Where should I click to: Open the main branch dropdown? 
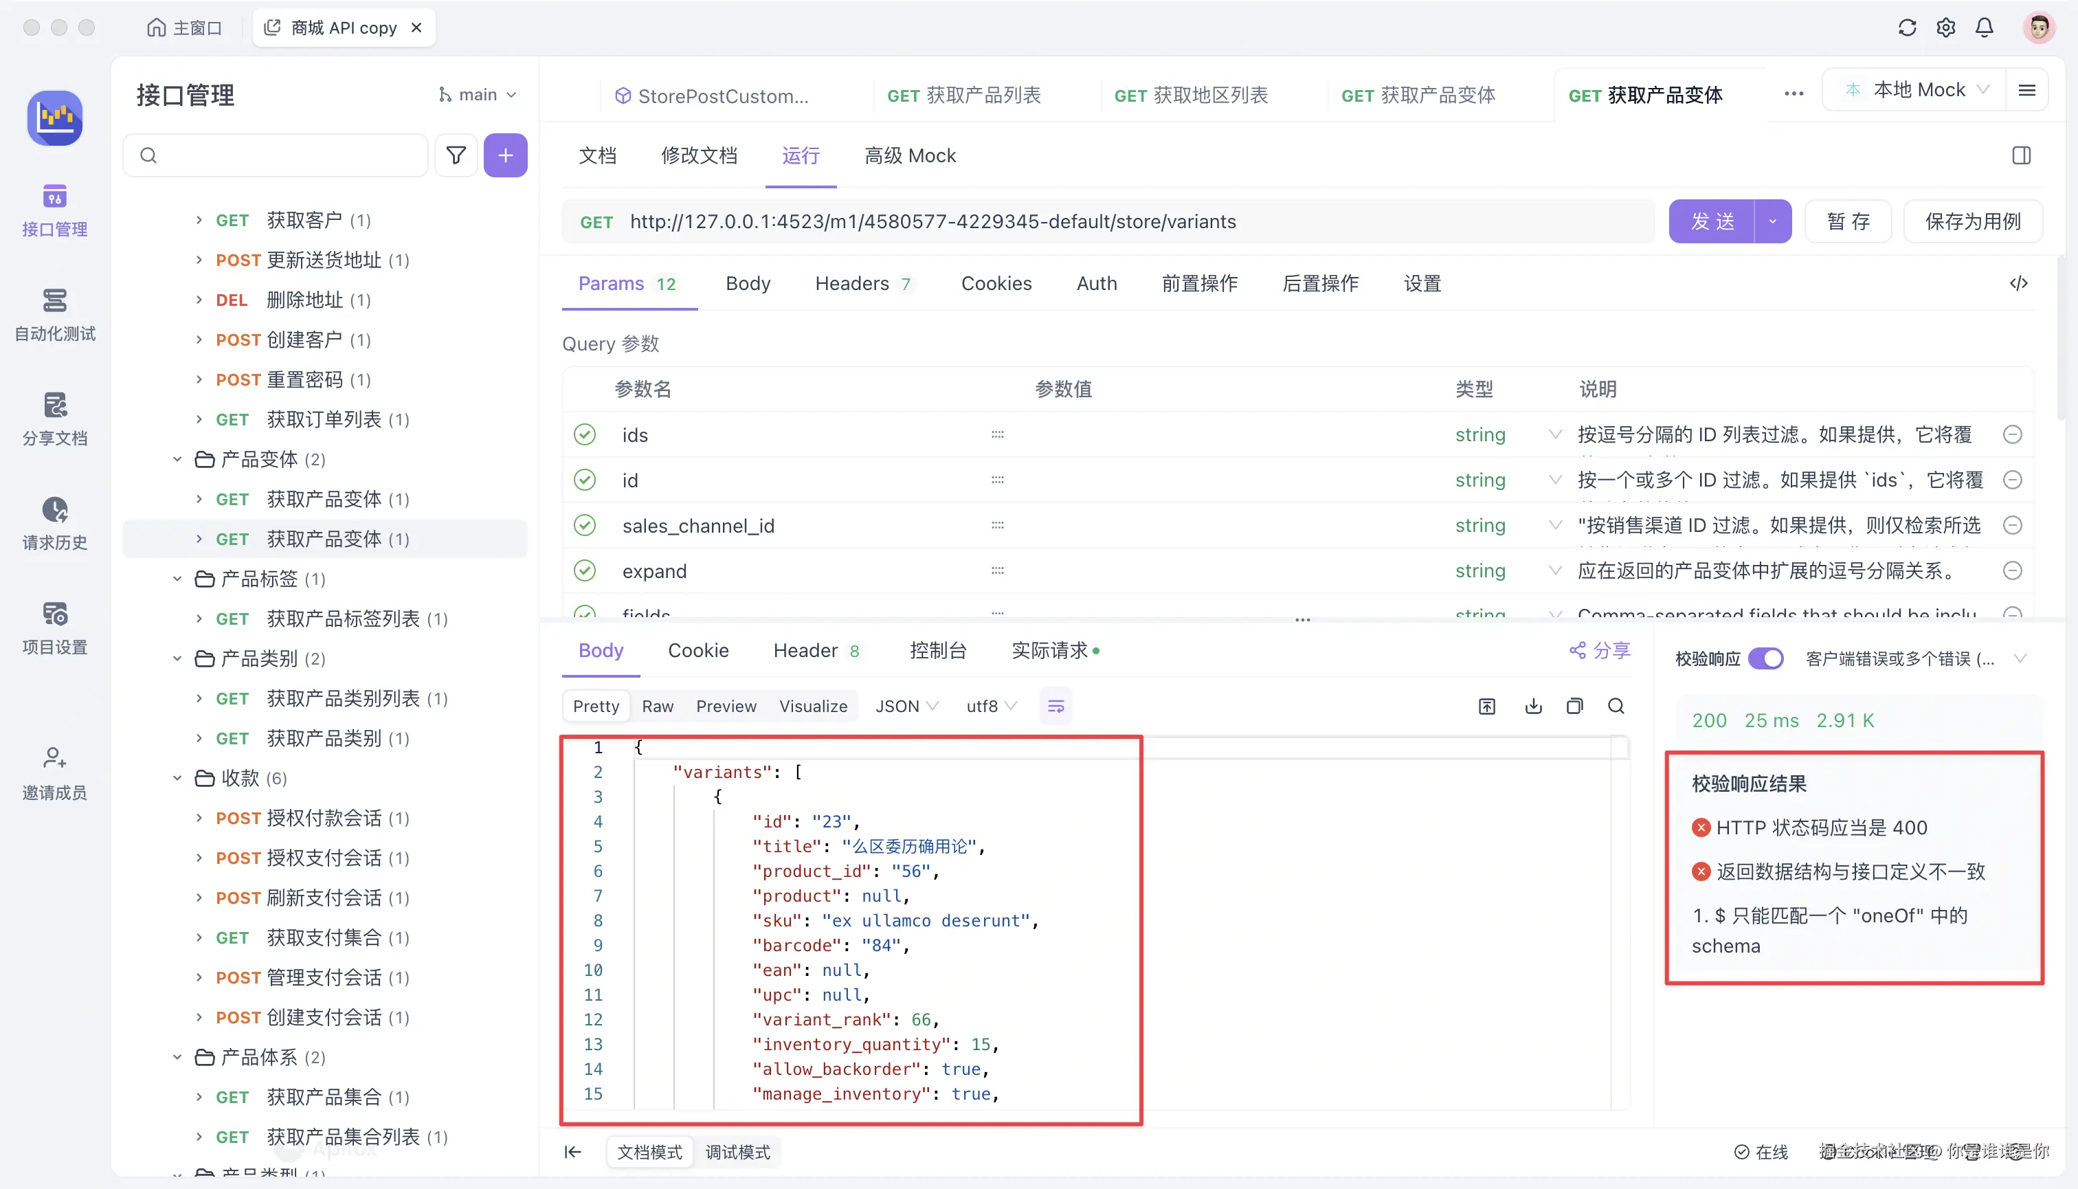tap(478, 94)
